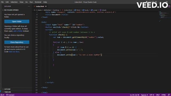Image resolution: width=171 pixels, height=96 pixels.
Task: Click the button onclick code line
Action: [67, 27]
